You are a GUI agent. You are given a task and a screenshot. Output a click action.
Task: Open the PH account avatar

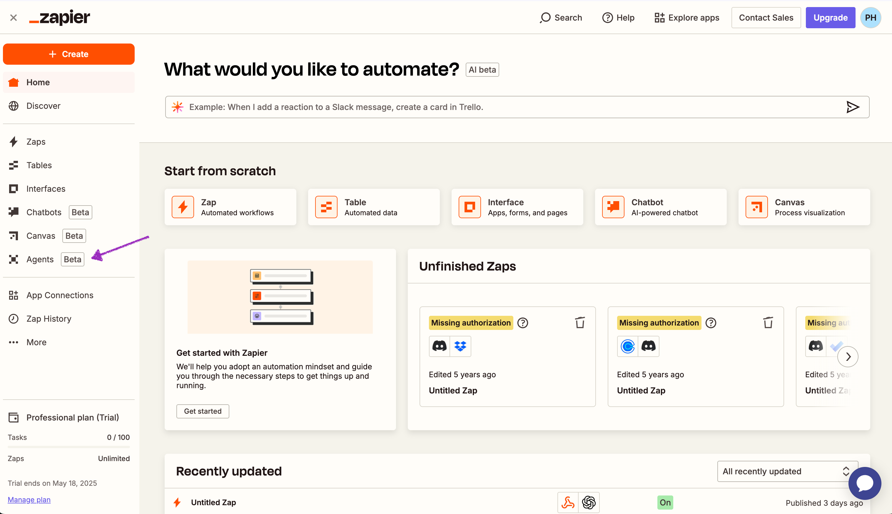coord(870,18)
